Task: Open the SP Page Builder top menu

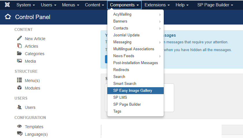Action: (x=215, y=5)
